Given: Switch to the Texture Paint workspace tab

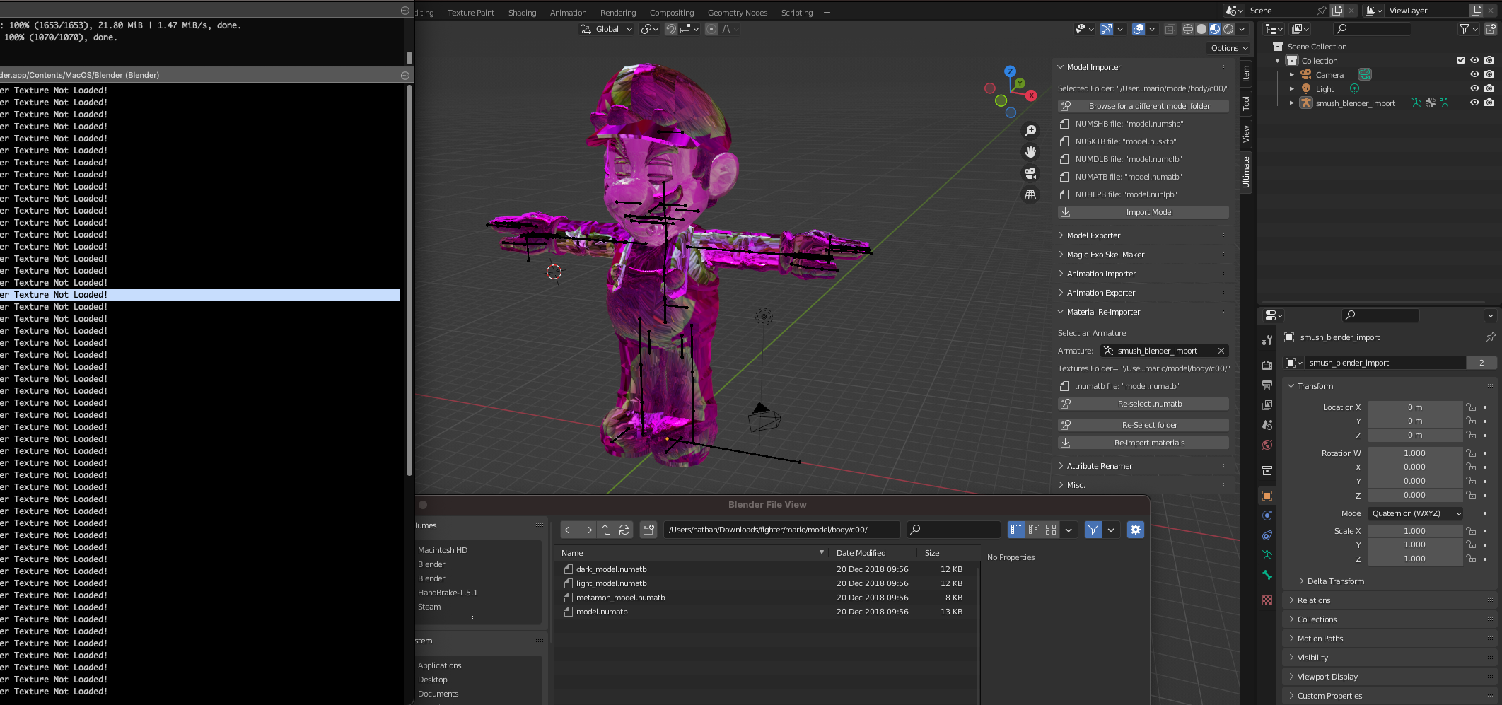Looking at the screenshot, I should pos(470,12).
